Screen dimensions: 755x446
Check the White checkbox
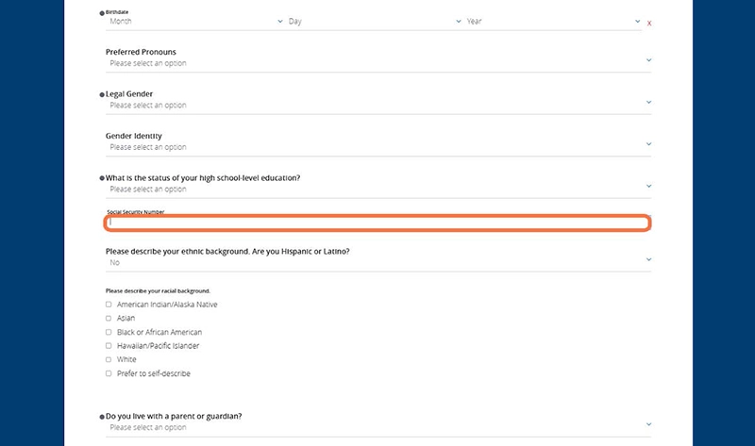coord(109,359)
